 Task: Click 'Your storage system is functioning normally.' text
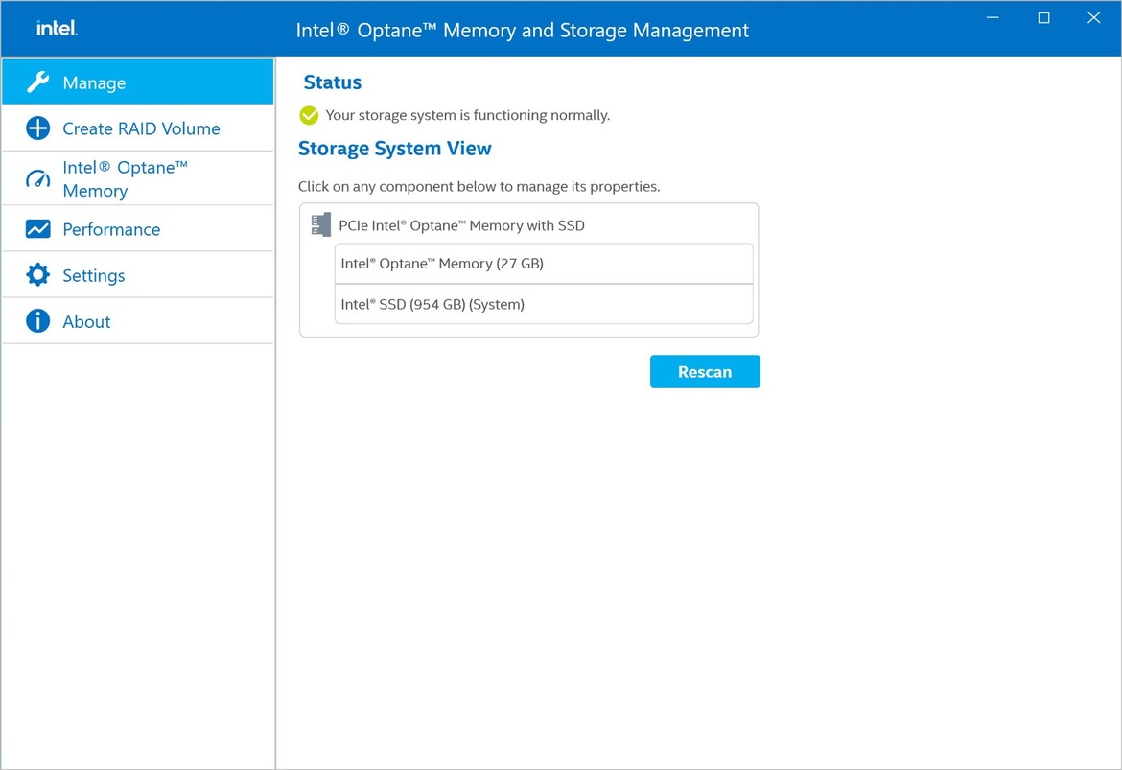click(467, 115)
